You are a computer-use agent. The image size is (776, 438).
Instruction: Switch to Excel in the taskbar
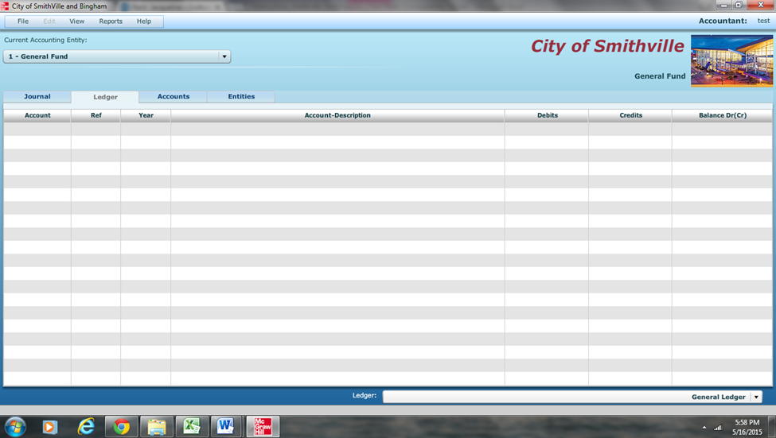click(x=192, y=426)
